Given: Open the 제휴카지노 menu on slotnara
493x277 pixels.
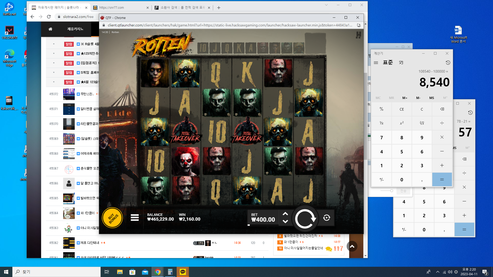Looking at the screenshot, I should [75, 29].
